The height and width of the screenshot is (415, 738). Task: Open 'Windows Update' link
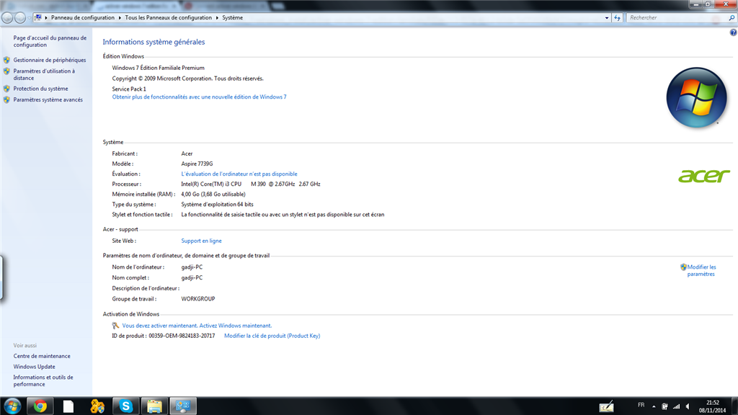tap(35, 367)
